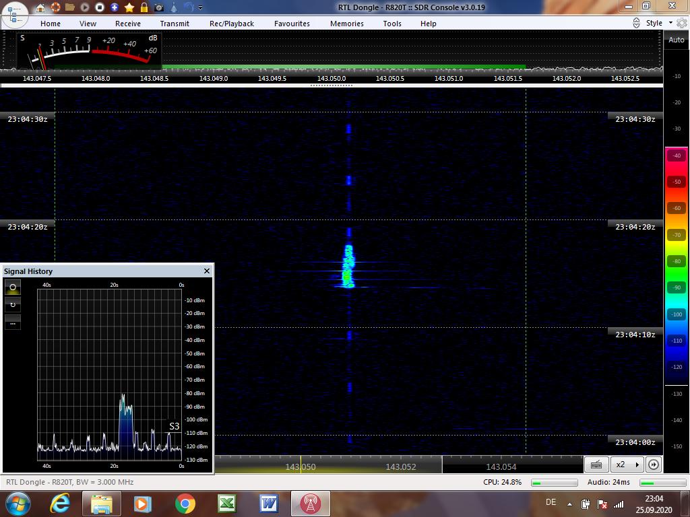Image resolution: width=690 pixels, height=517 pixels.
Task: Click the Audio latency progress bar
Action: coord(662,482)
